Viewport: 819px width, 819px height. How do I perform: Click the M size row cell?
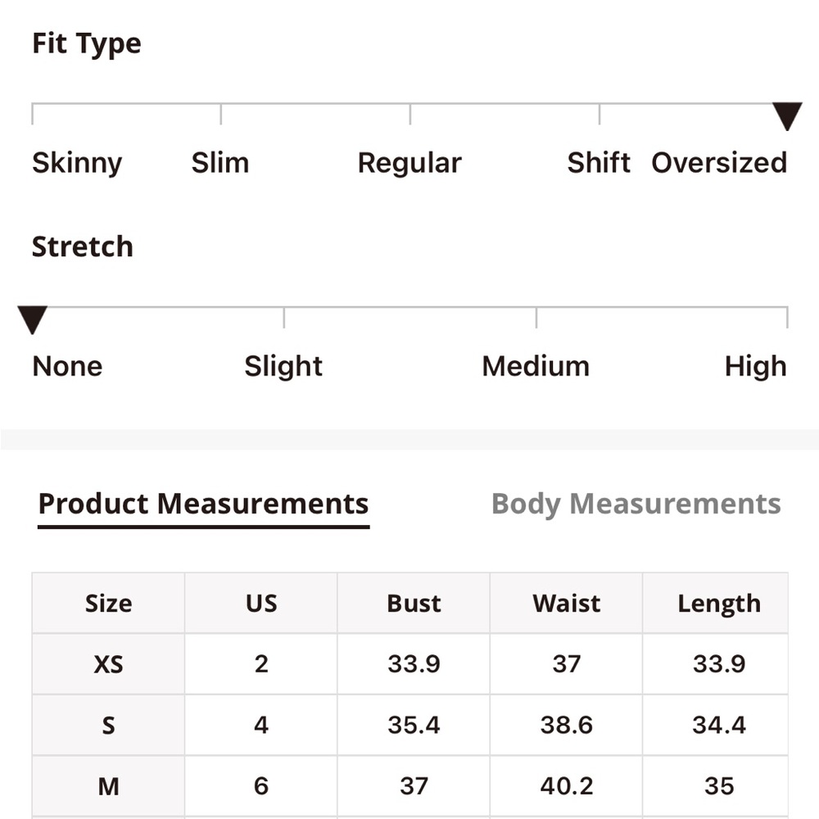coord(109,786)
